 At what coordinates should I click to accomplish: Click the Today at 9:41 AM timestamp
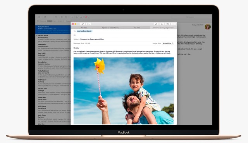198,25
